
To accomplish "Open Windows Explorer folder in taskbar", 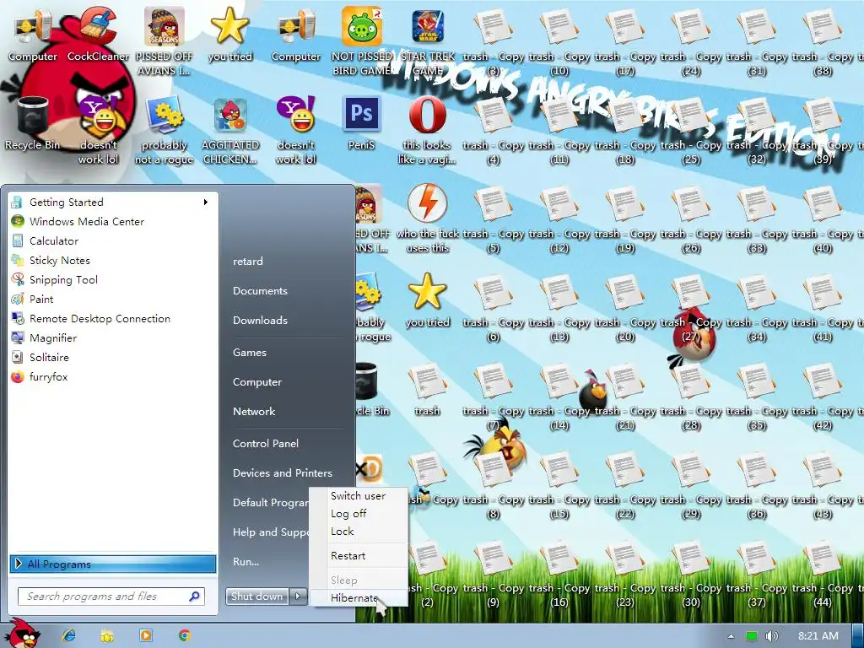I will pyautogui.click(x=107, y=635).
